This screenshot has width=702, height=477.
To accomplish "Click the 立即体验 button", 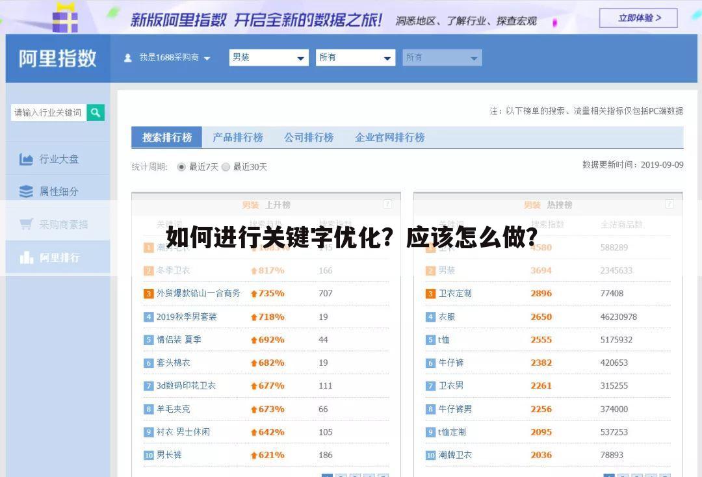I will click(x=638, y=18).
